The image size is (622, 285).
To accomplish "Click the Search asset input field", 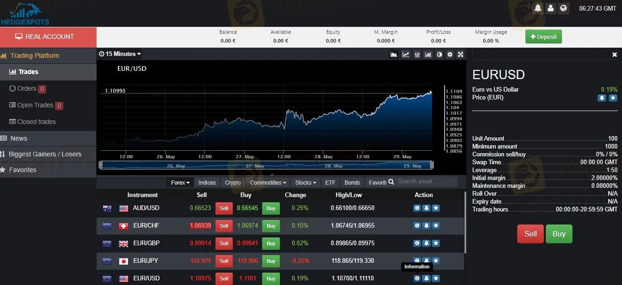I will [x=426, y=181].
